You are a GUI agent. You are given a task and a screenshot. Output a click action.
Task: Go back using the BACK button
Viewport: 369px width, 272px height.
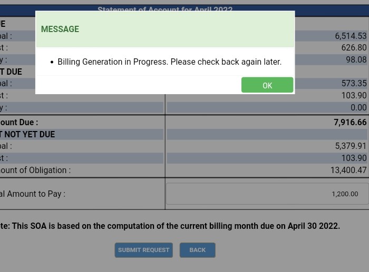[198, 250]
